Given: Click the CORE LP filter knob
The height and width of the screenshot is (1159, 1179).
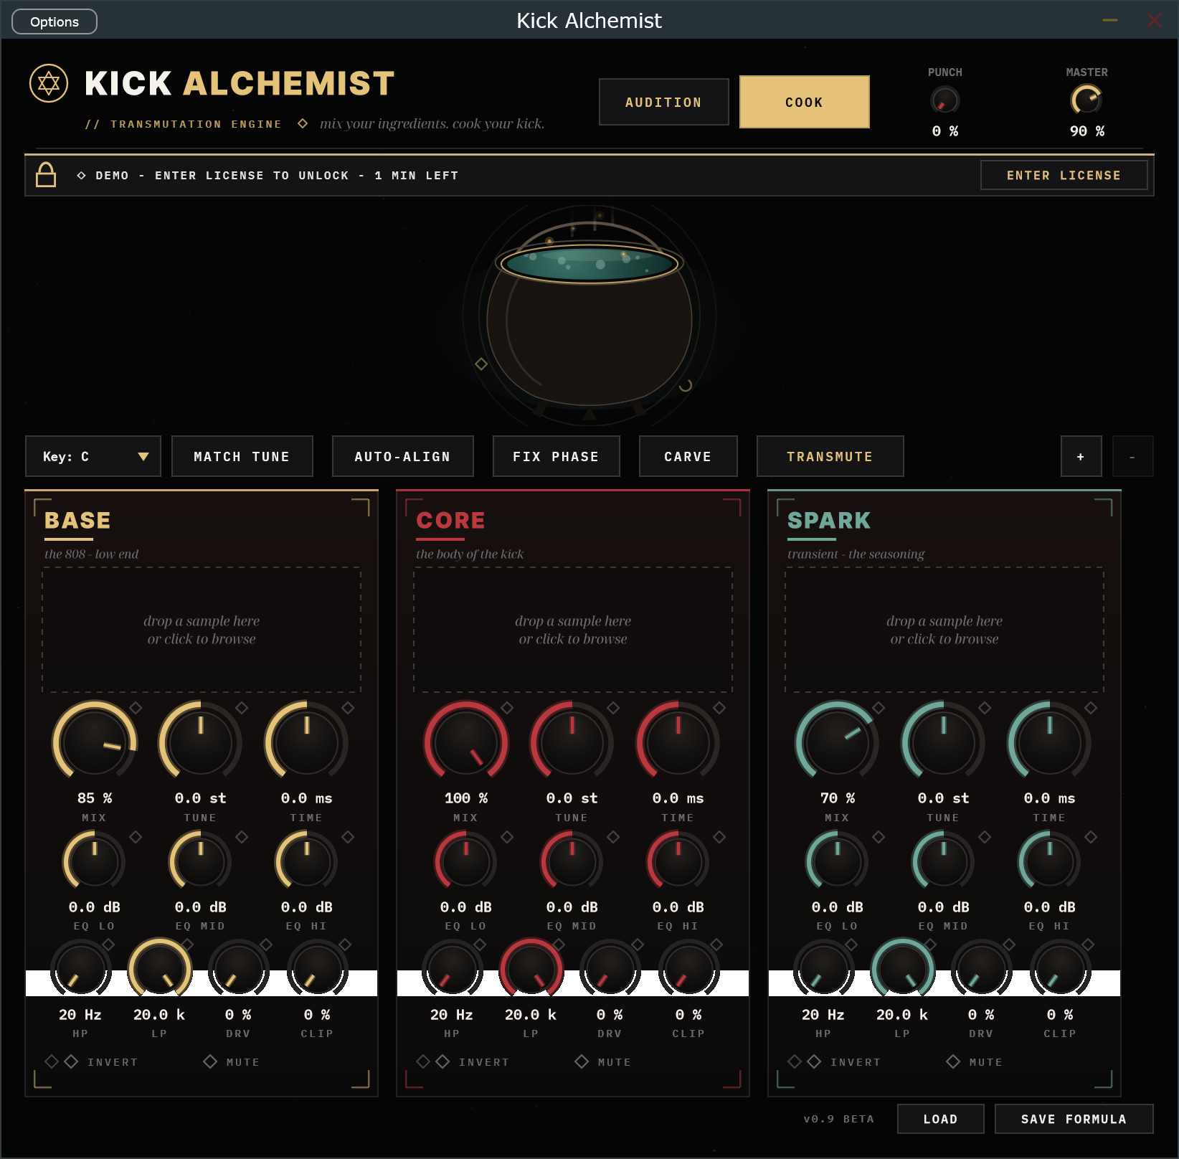Looking at the screenshot, I should pyautogui.click(x=531, y=969).
